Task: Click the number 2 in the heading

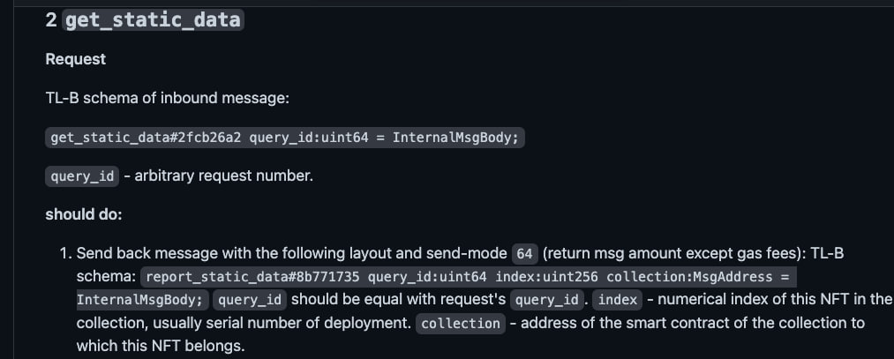Action: tap(51, 20)
